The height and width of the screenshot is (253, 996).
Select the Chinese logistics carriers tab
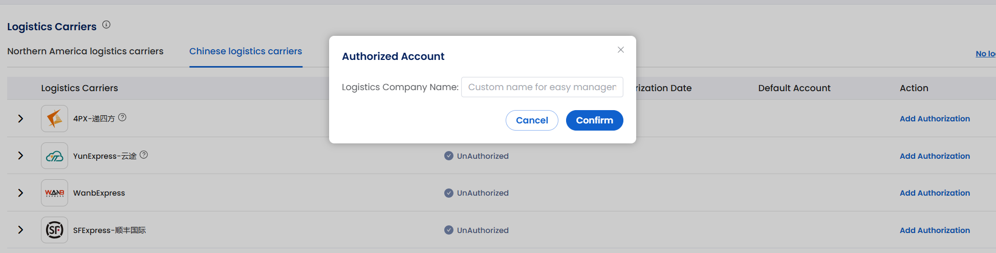(246, 51)
